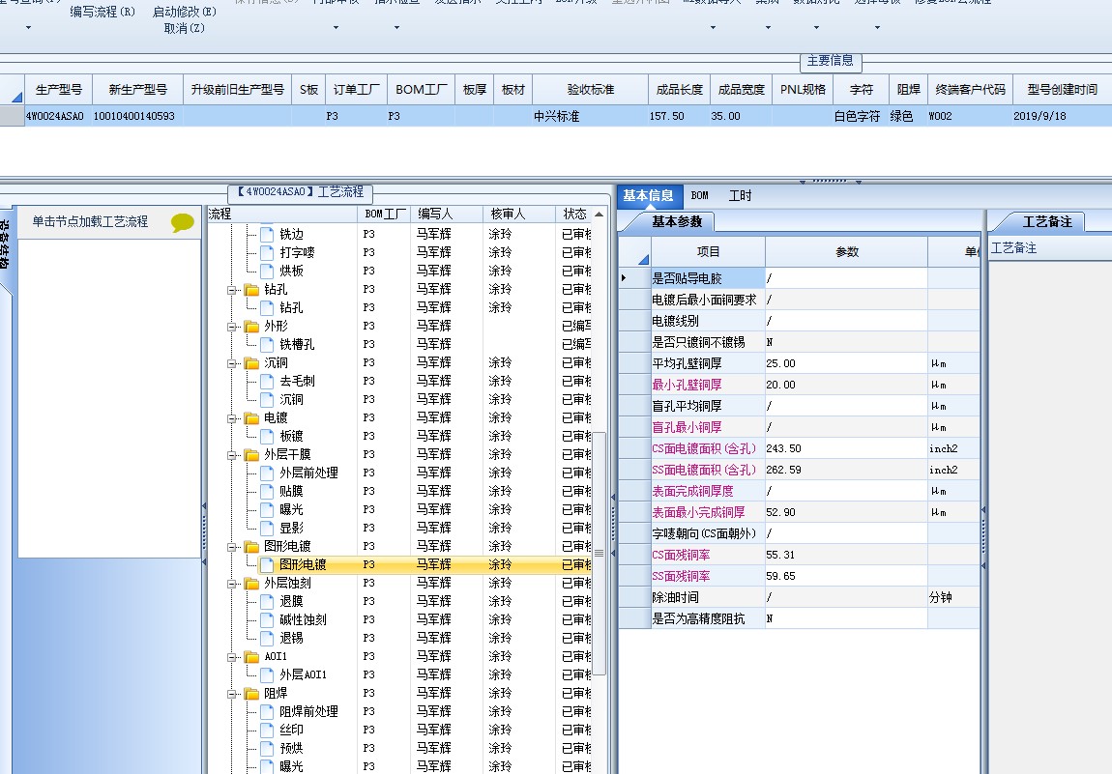Click the document icon beside 显影
Screen dimensions: 1112x774
[x=267, y=528]
